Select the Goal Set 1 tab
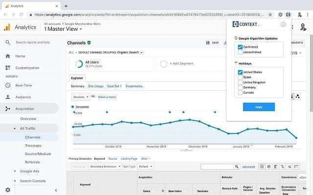The image size is (313, 195). (114, 86)
